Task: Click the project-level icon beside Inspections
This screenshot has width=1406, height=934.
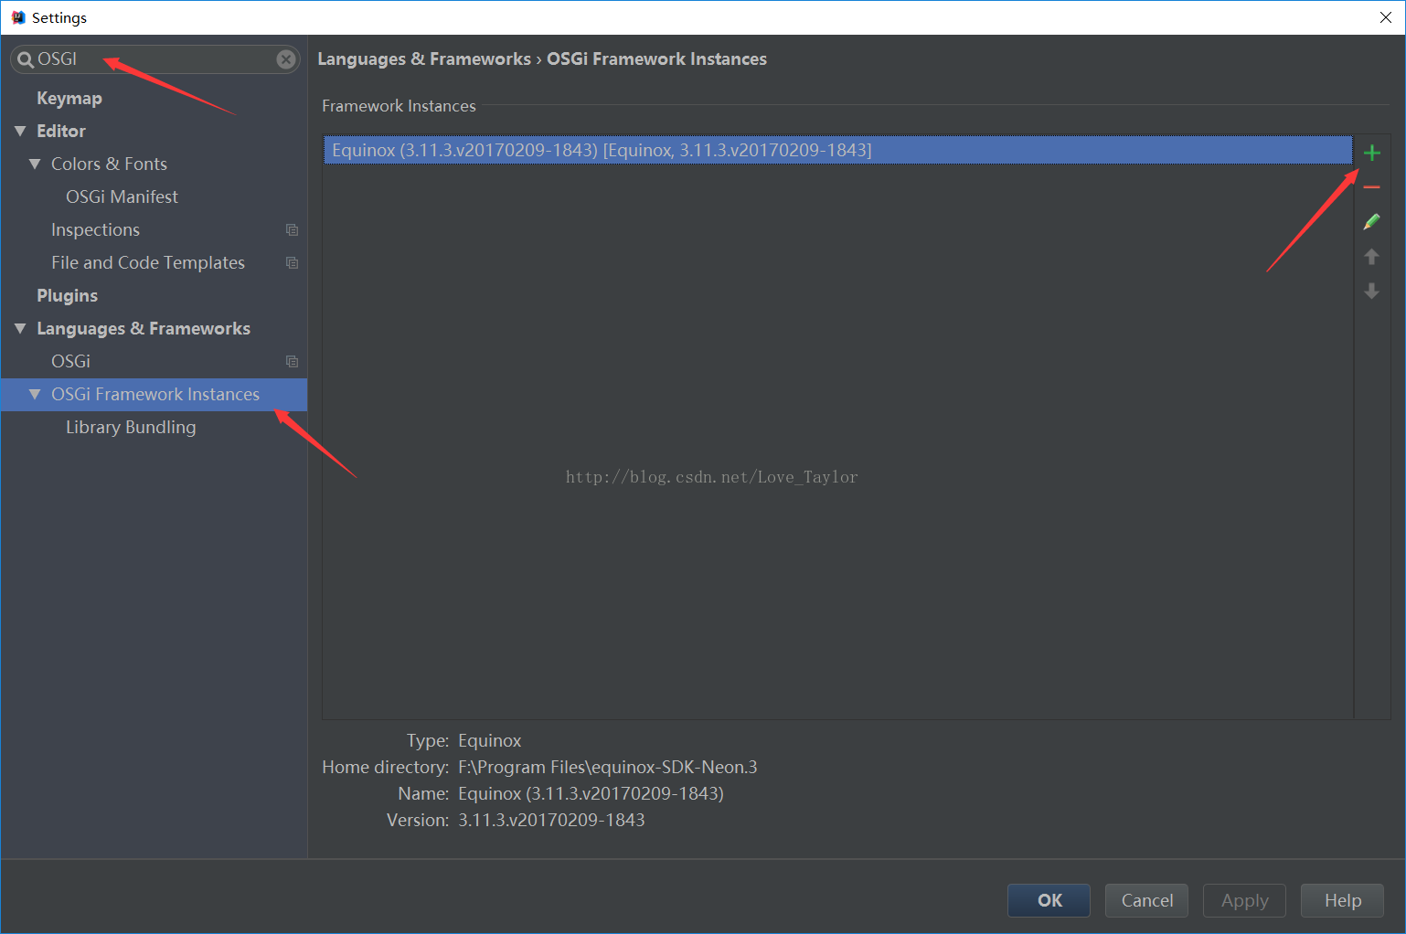Action: (x=292, y=230)
